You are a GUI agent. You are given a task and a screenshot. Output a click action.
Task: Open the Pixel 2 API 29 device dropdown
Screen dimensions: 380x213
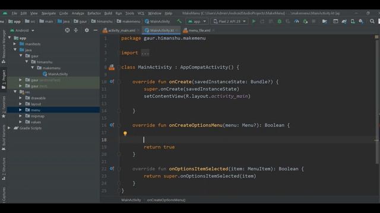click(229, 21)
